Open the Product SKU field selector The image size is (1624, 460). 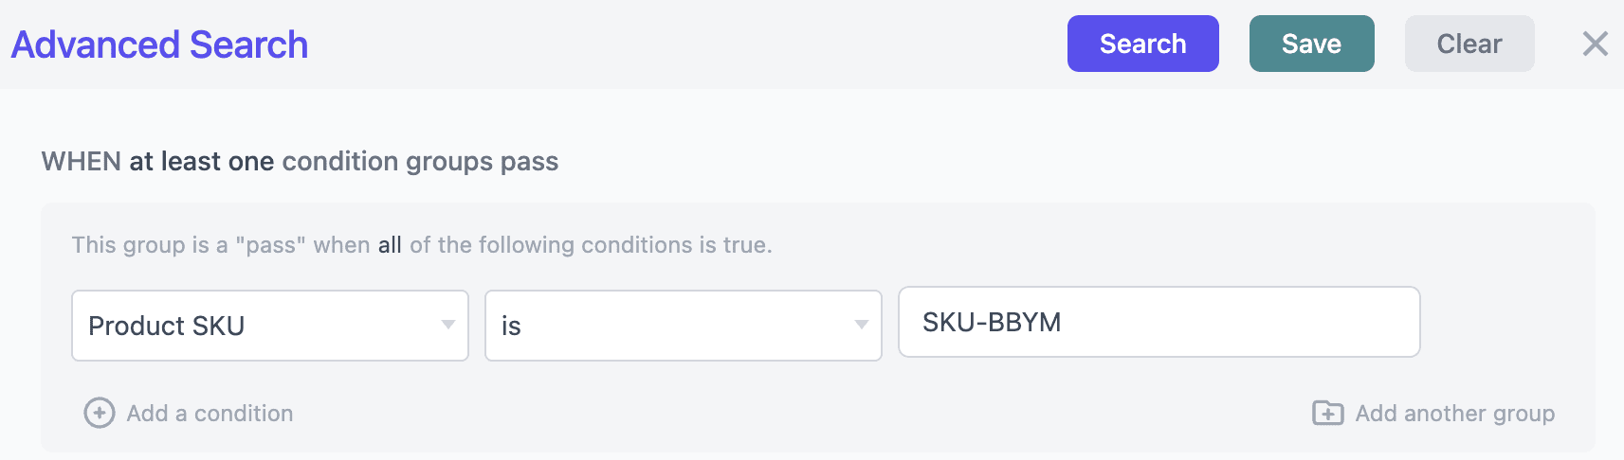(256, 326)
